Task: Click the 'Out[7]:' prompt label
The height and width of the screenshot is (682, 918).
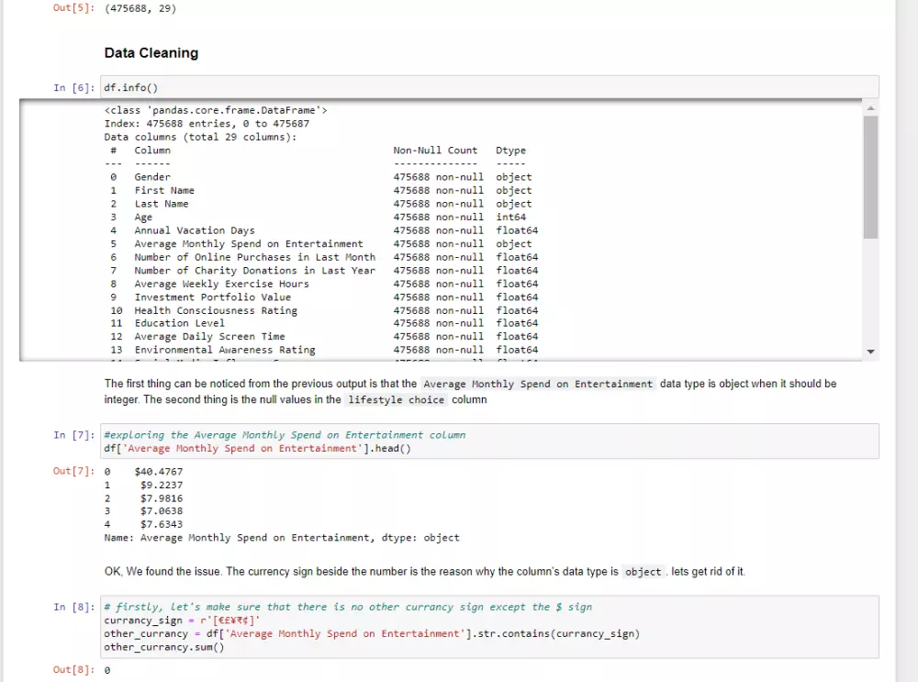Action: coord(73,471)
